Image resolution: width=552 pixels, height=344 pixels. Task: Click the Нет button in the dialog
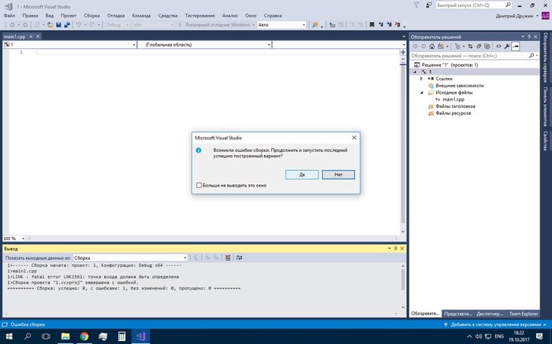(338, 174)
